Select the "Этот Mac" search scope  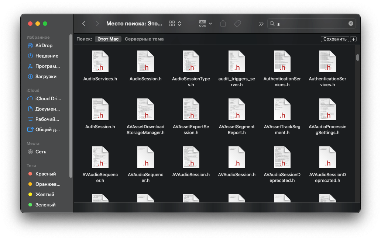[x=108, y=39]
